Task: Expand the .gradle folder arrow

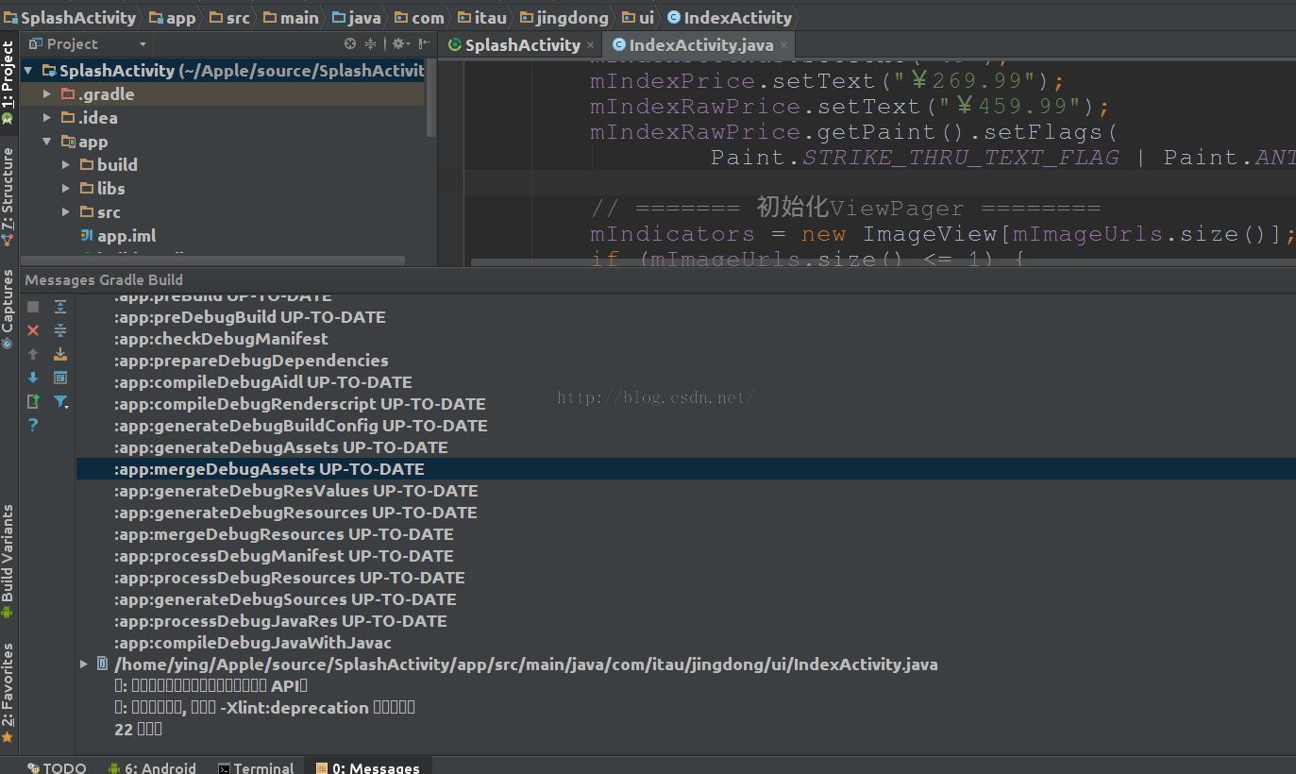Action: coord(47,93)
